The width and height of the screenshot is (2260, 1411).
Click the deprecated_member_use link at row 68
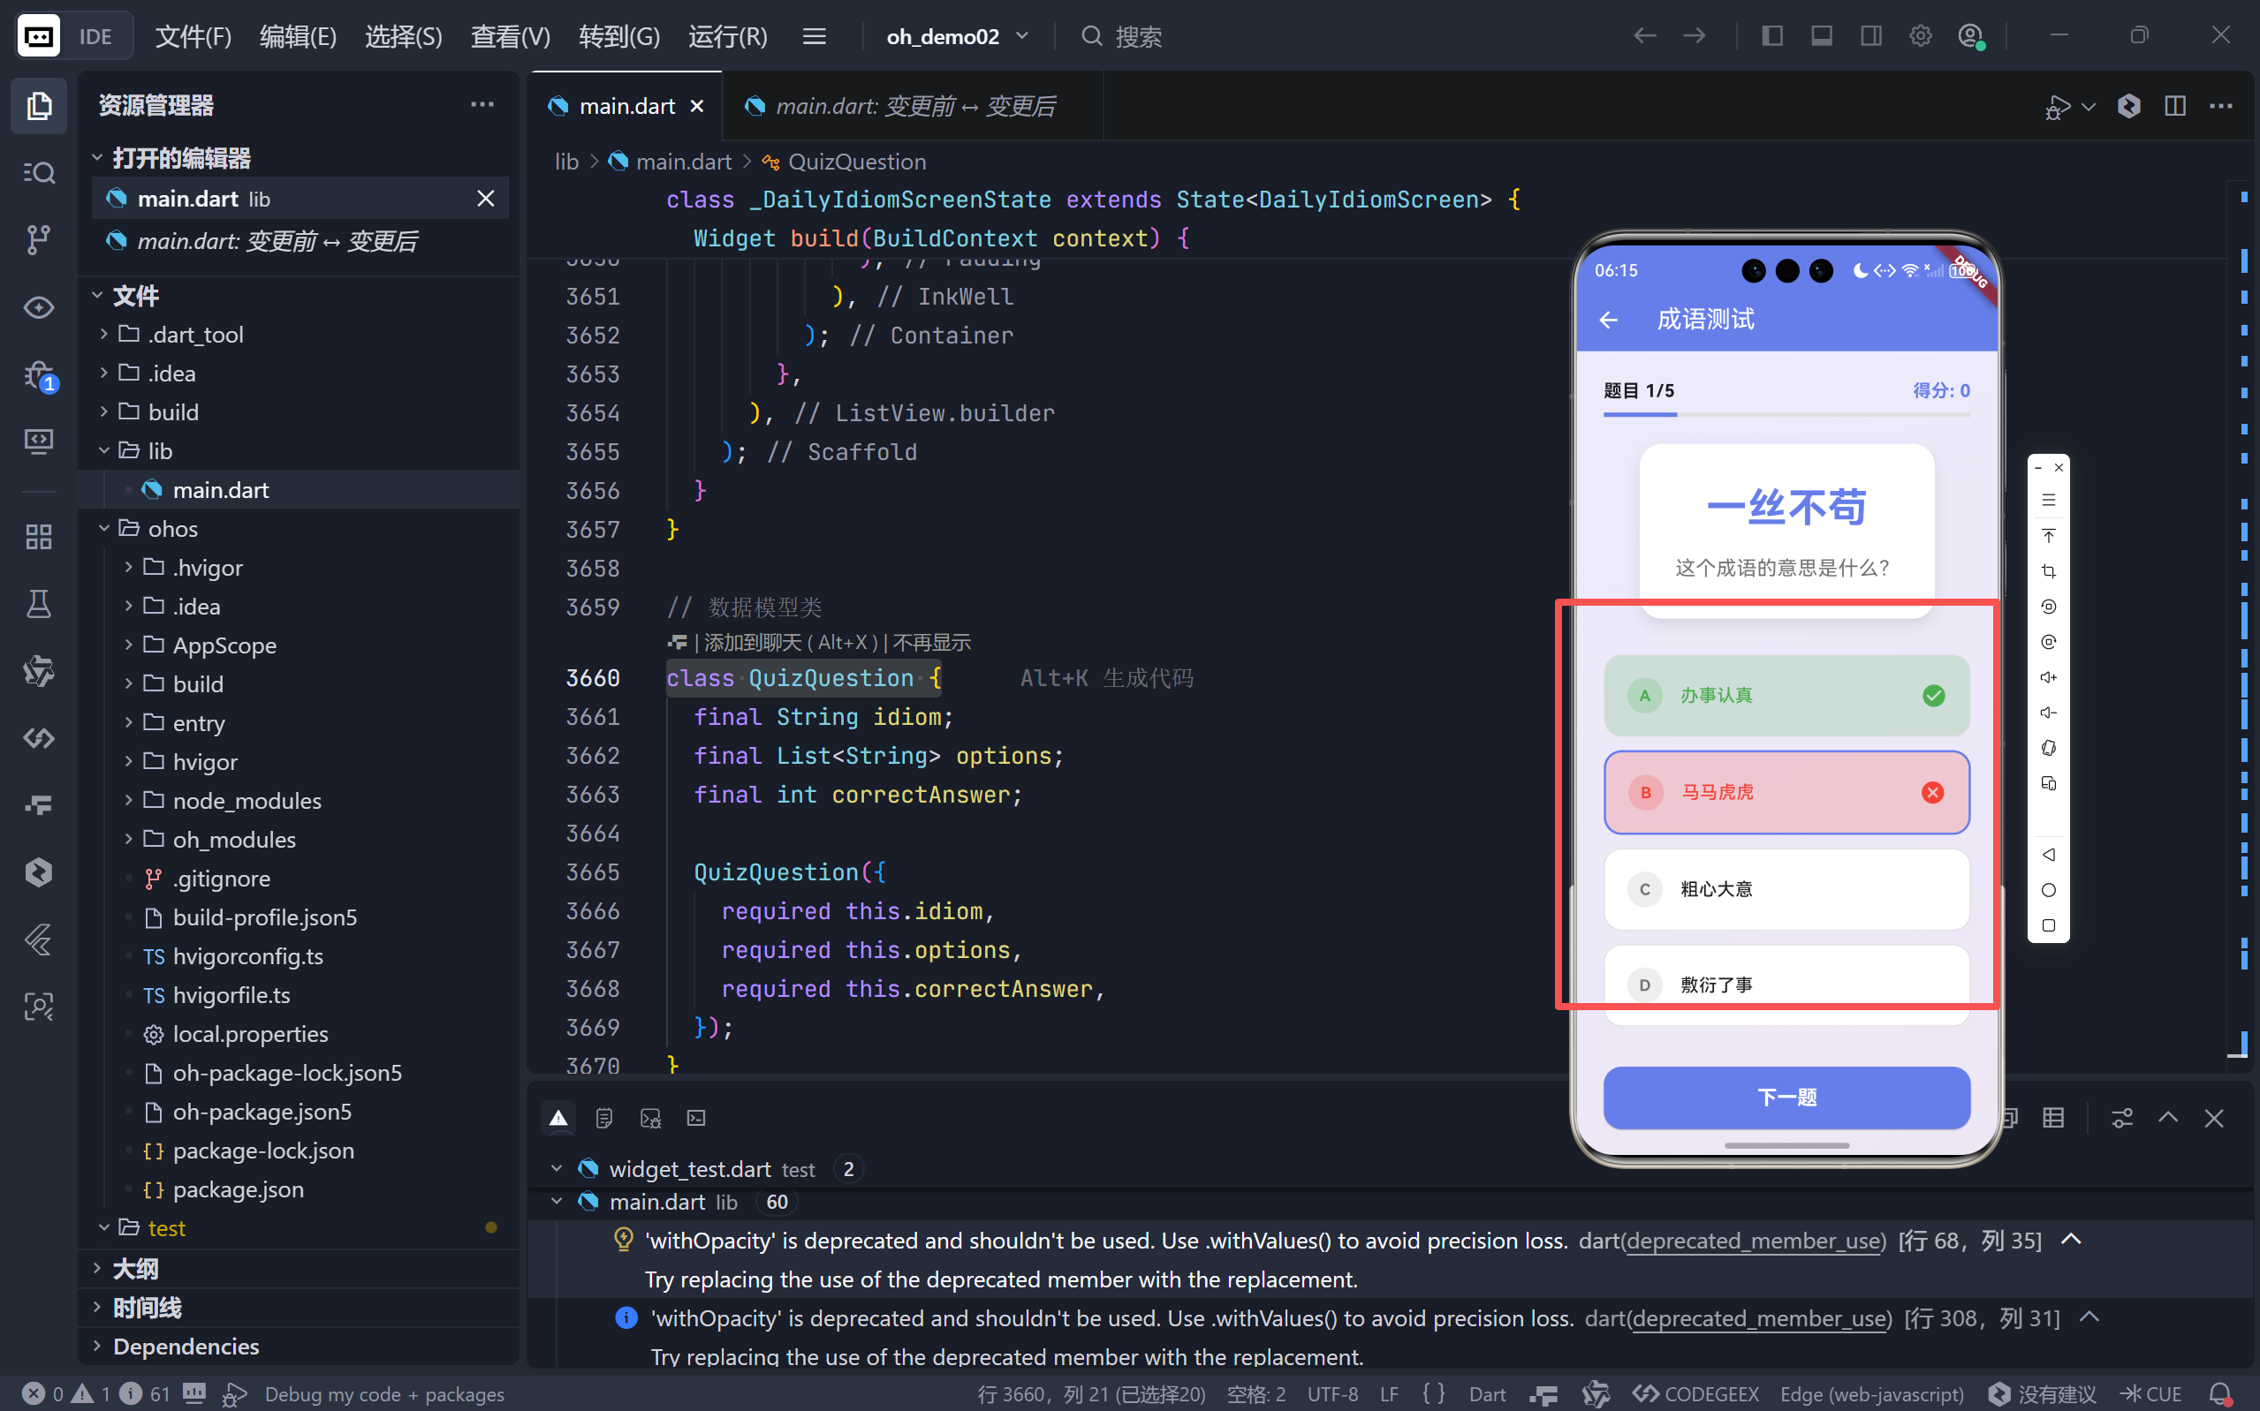[1752, 1241]
